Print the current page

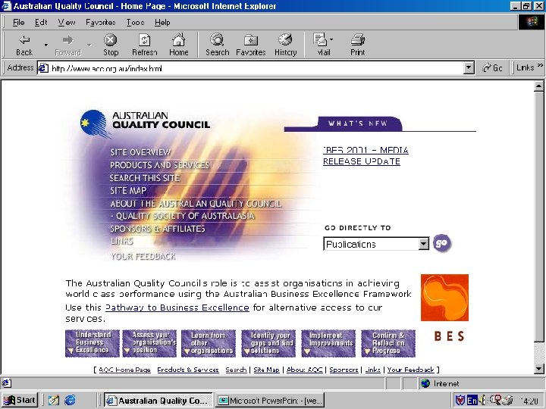[x=358, y=45]
